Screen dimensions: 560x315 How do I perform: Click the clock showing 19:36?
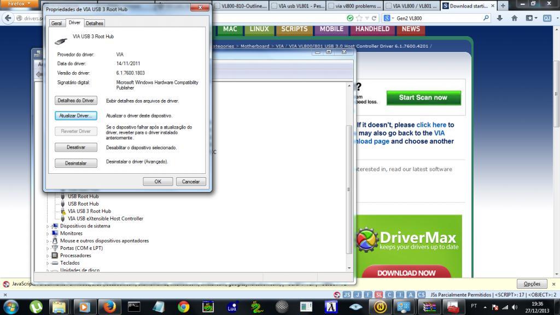[537, 304]
